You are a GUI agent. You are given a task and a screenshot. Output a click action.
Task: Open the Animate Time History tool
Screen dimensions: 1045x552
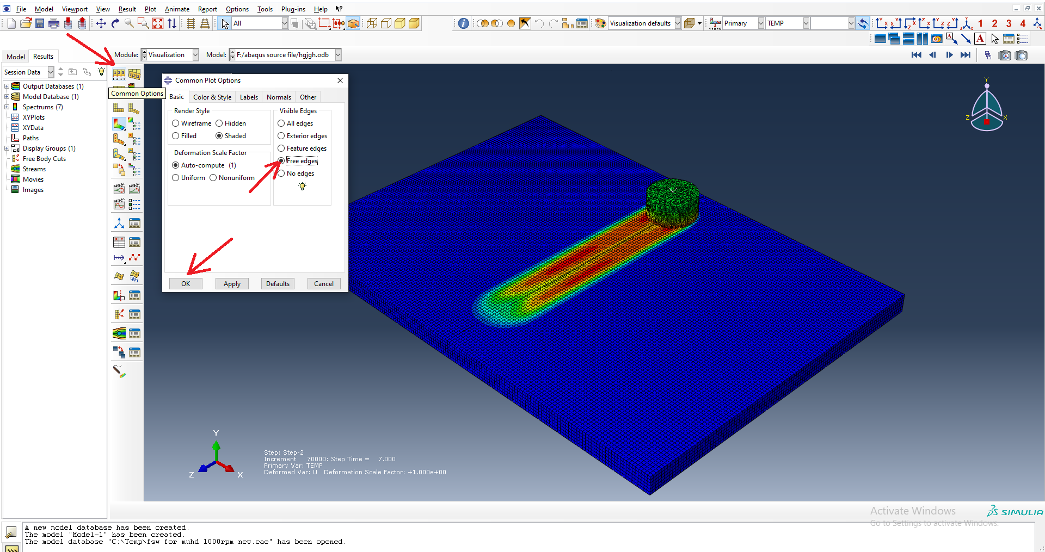coord(134,188)
